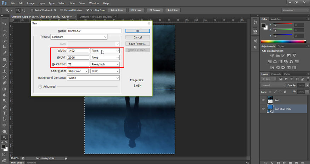Screen dimensions: 310x164
Task: Click Cancel in the New dialog
Action: pyautogui.click(x=137, y=37)
